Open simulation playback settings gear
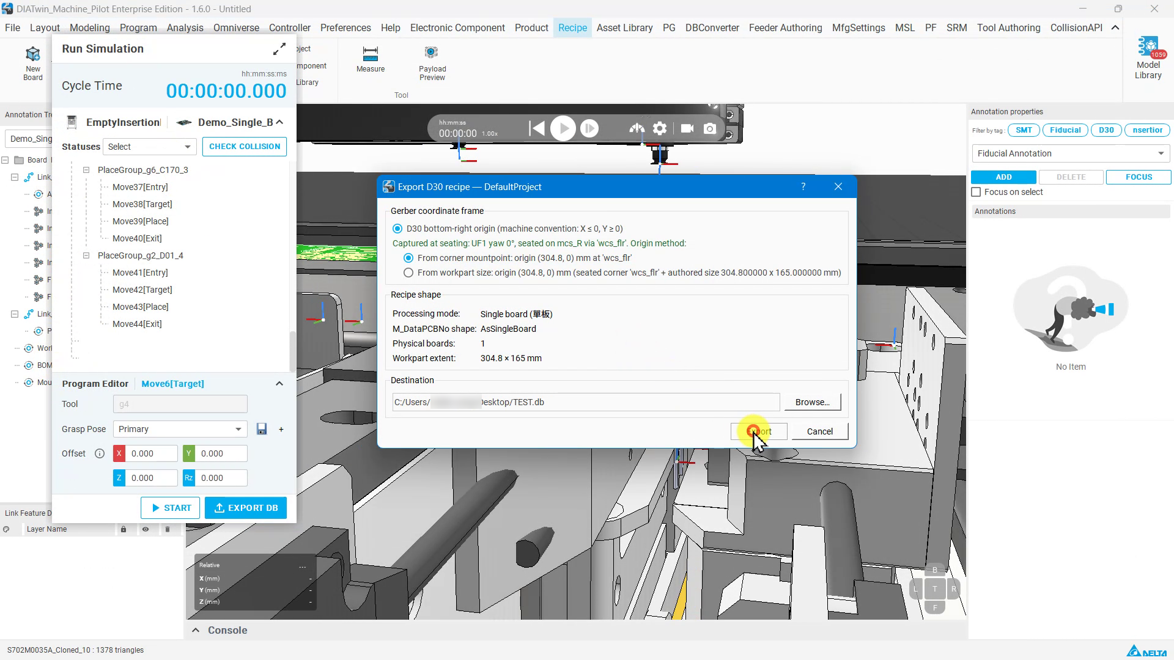 (x=660, y=128)
